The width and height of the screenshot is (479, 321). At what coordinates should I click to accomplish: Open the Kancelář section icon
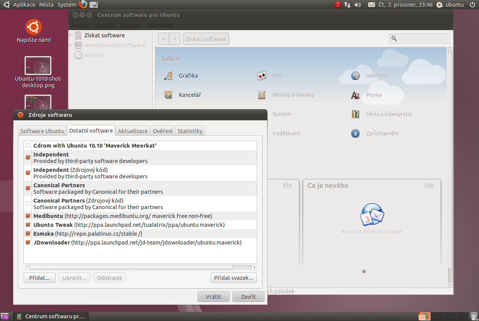(168, 95)
